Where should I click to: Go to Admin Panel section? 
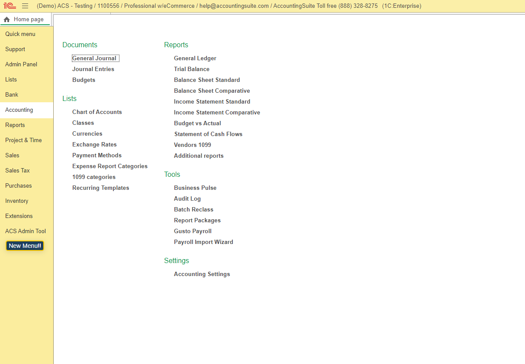[26, 65]
